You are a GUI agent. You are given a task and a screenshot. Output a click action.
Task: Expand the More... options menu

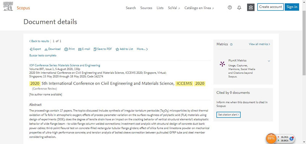[x=142, y=49]
